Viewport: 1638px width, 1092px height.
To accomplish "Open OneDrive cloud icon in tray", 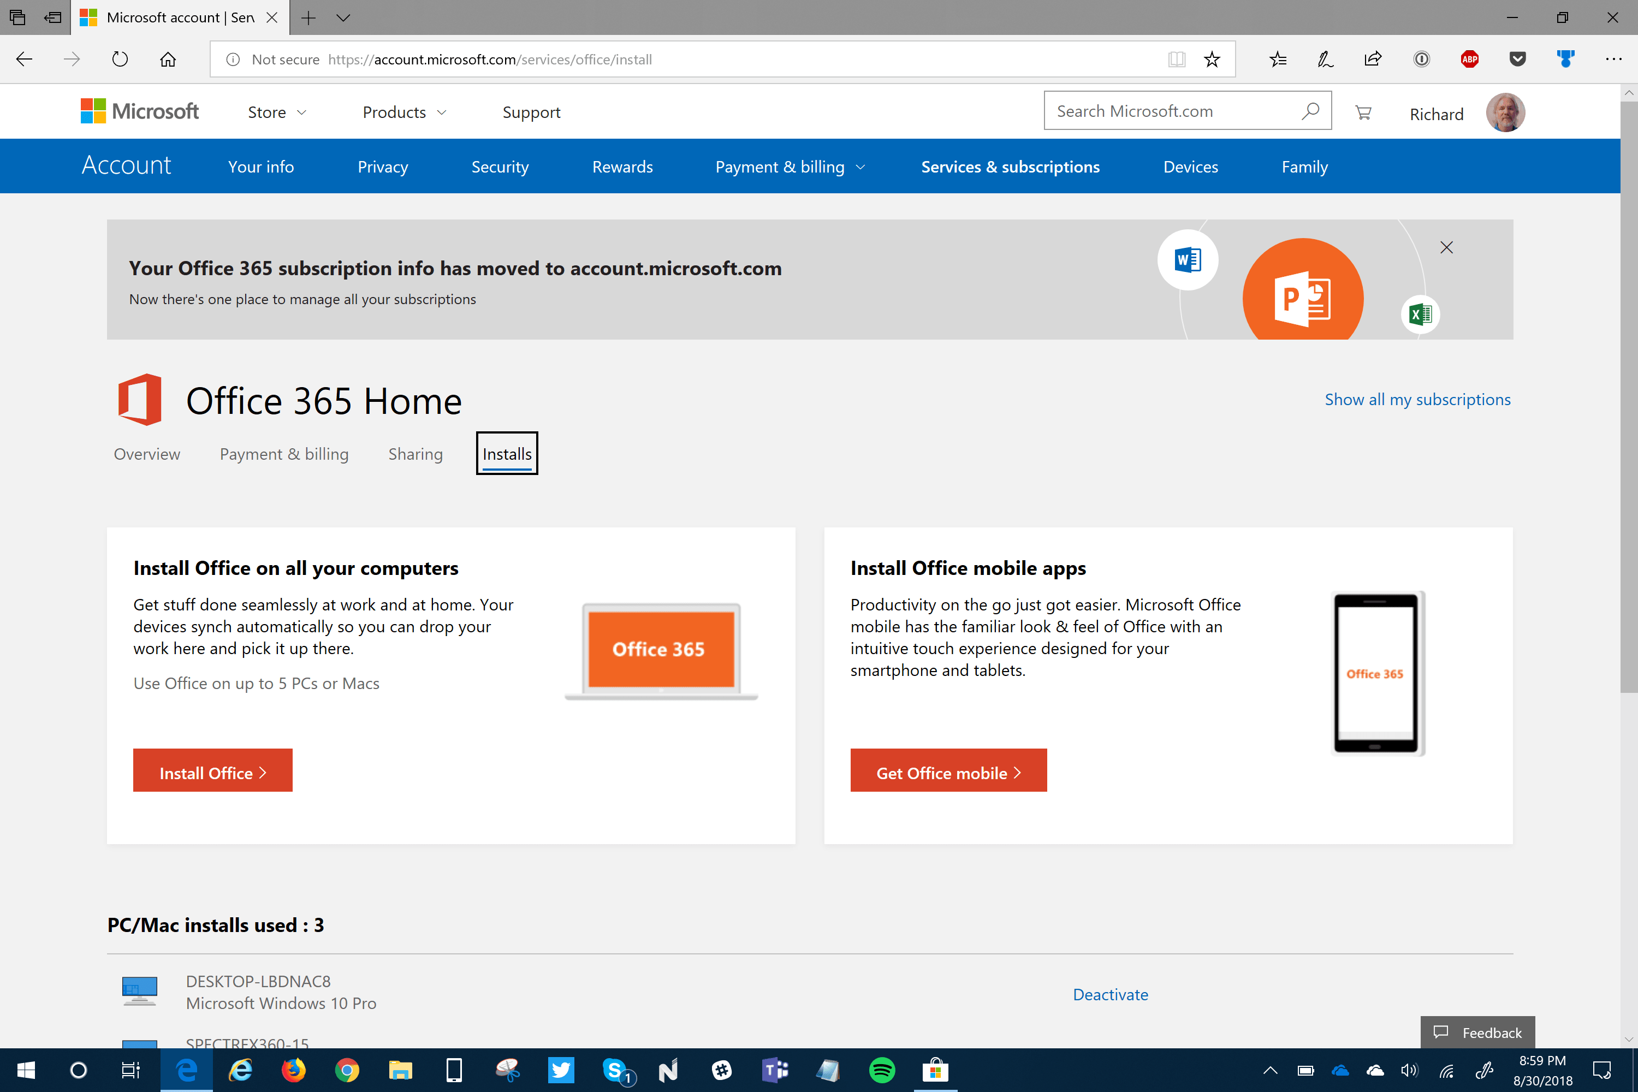I will [x=1340, y=1070].
